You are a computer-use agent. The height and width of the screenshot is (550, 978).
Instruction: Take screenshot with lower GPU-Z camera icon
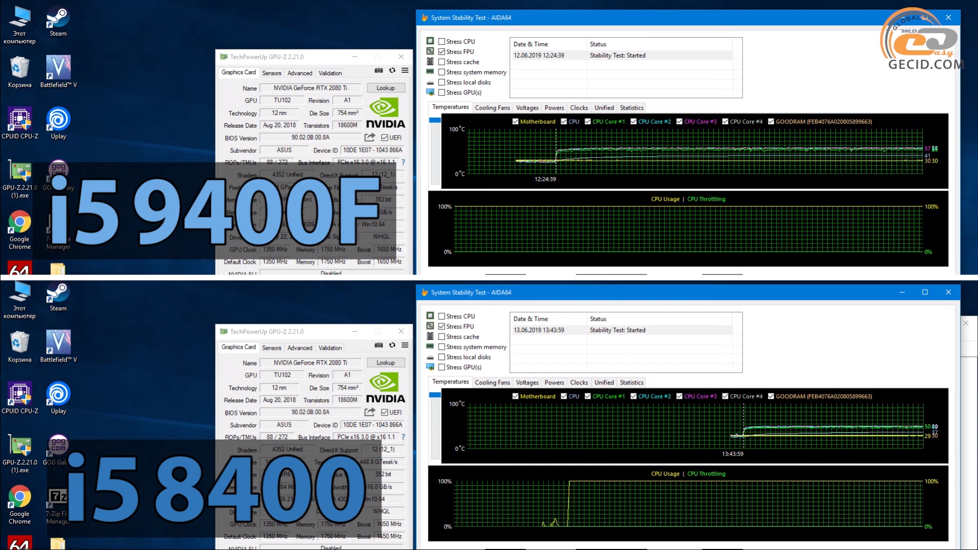coord(378,345)
